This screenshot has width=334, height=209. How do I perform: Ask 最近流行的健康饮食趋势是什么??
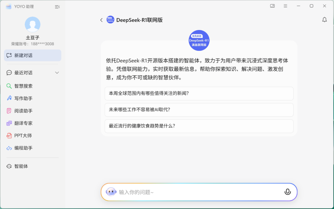coord(199,126)
